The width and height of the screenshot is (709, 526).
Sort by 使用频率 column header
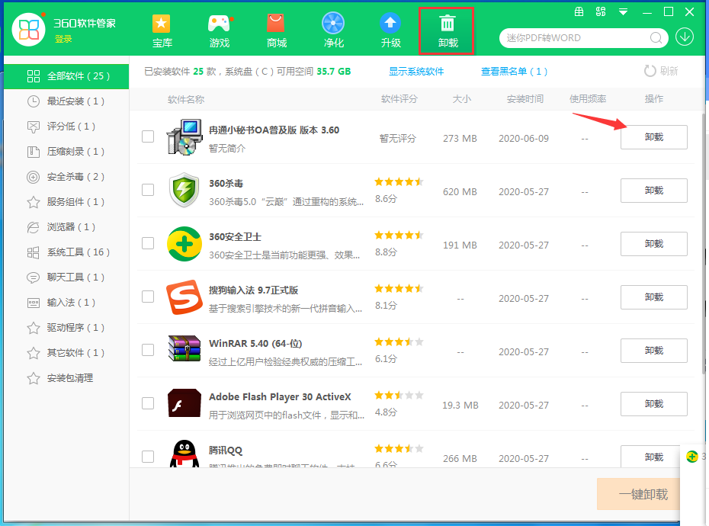point(587,99)
